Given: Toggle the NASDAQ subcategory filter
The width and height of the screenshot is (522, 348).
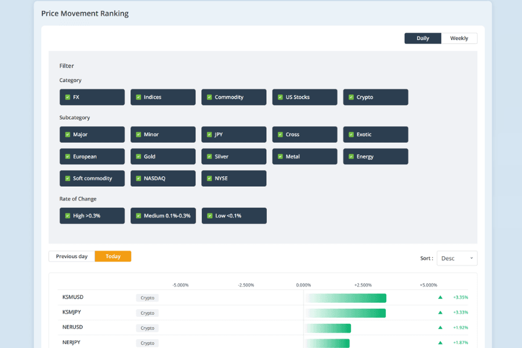Looking at the screenshot, I should click(163, 179).
